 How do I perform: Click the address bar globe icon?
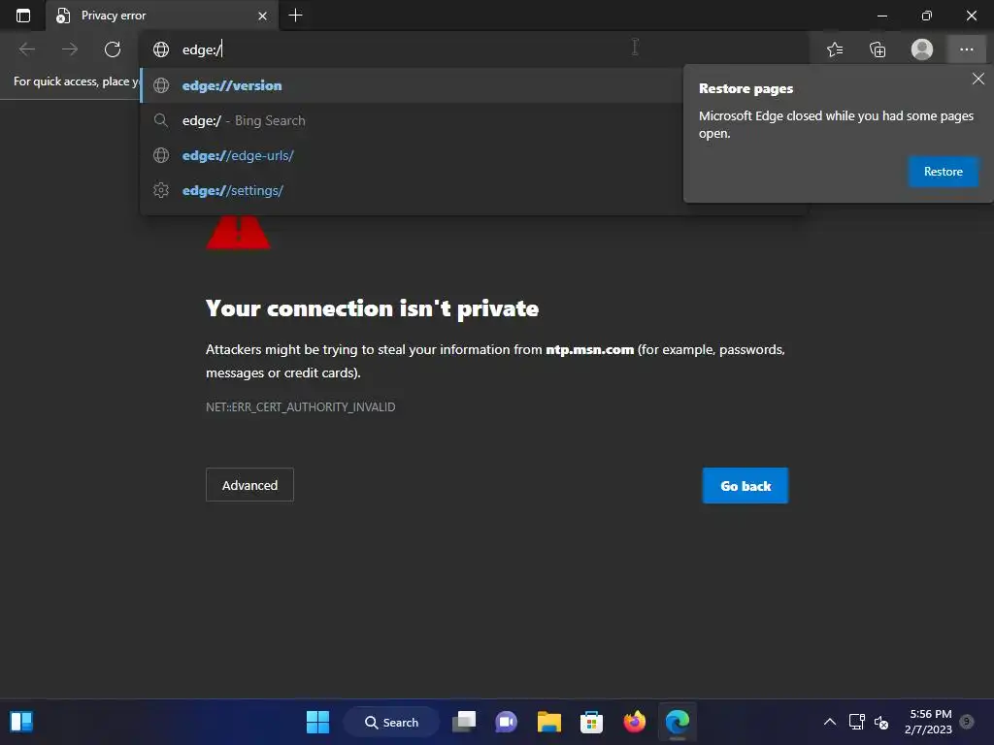coord(161,49)
